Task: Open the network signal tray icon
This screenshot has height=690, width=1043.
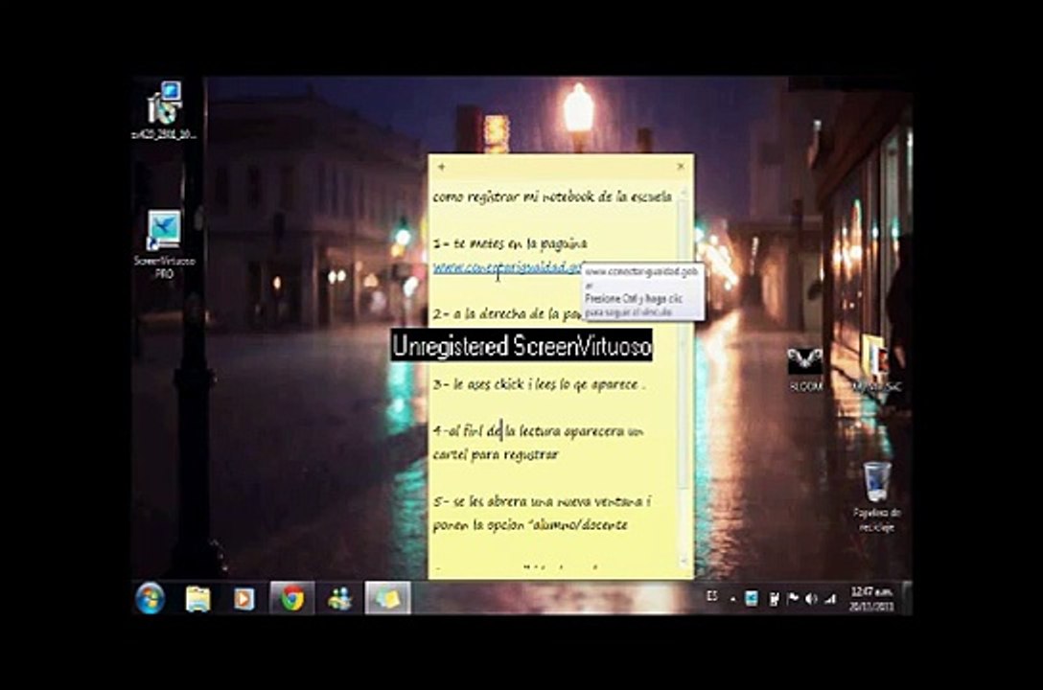Action: tap(829, 599)
